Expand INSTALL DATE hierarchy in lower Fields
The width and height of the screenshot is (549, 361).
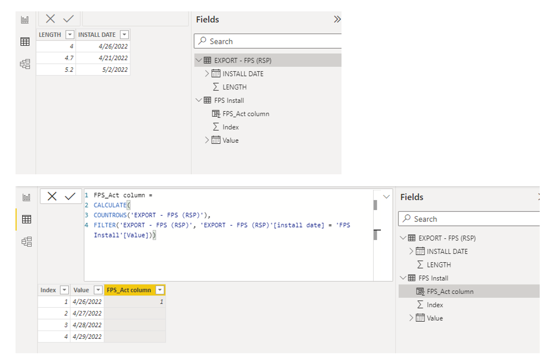[x=411, y=251]
